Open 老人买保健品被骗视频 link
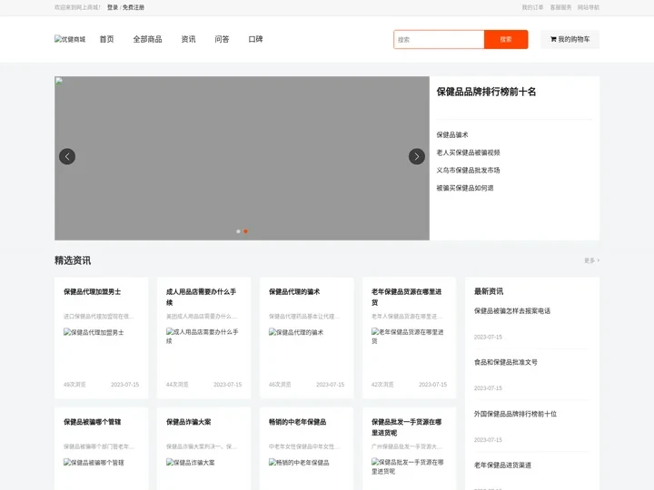 coord(468,152)
